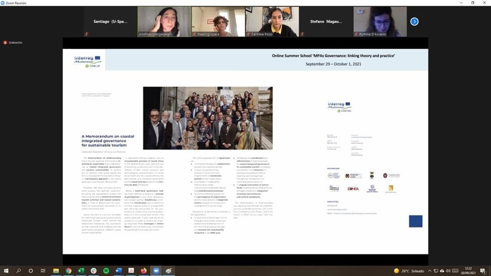Open File Explorer from the taskbar

point(56,271)
